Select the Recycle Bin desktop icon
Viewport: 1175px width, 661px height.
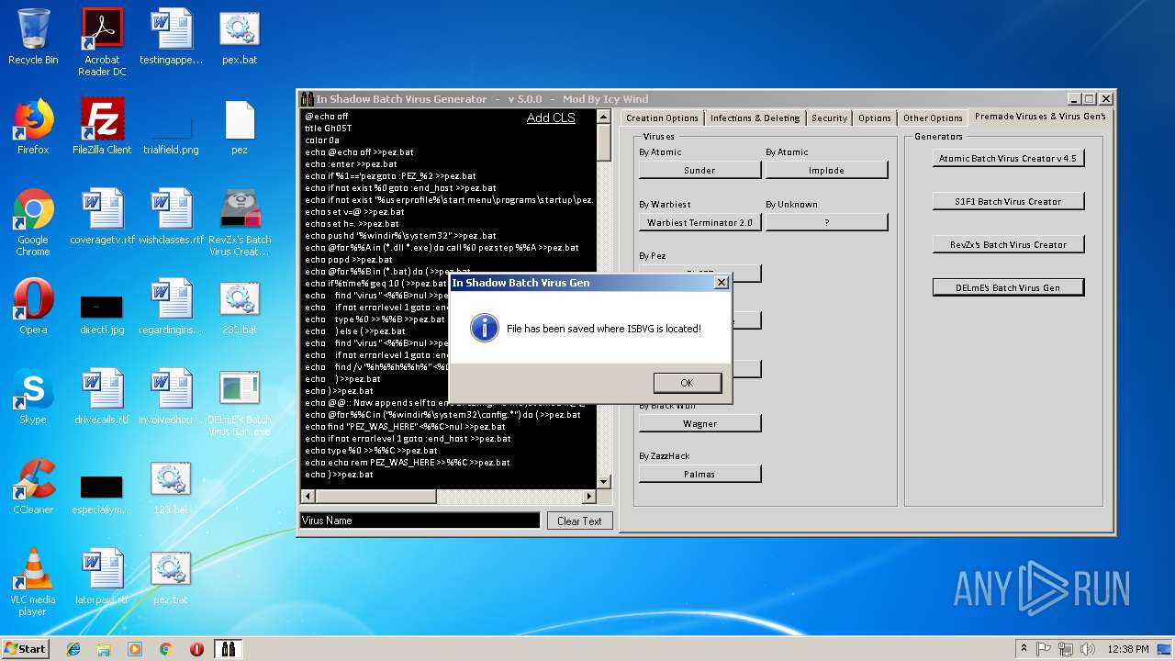(x=33, y=37)
